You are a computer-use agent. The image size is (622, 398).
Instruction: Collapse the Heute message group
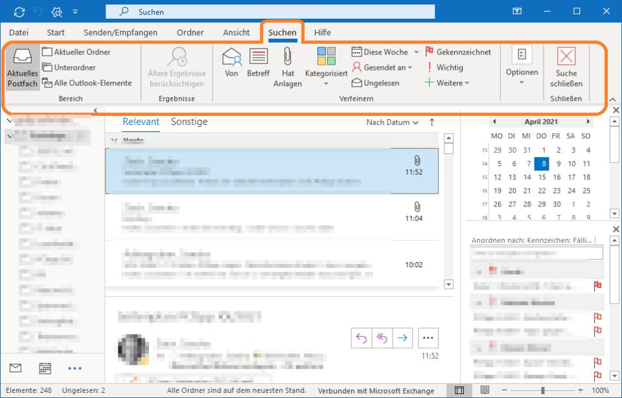pyautogui.click(x=114, y=140)
